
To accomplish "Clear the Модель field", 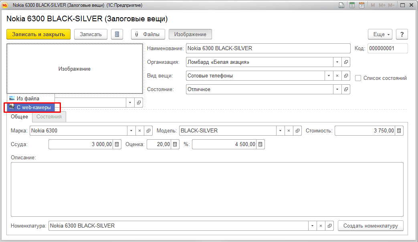I will click(289, 130).
